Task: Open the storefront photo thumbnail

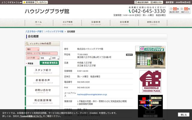Action: click(x=150, y=57)
